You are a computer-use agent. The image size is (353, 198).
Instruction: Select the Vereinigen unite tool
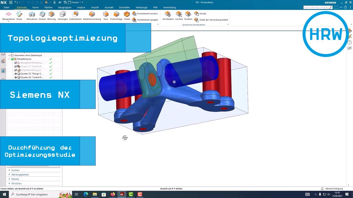63,16
